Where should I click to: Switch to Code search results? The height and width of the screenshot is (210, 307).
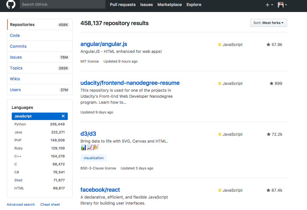[x=40, y=35]
